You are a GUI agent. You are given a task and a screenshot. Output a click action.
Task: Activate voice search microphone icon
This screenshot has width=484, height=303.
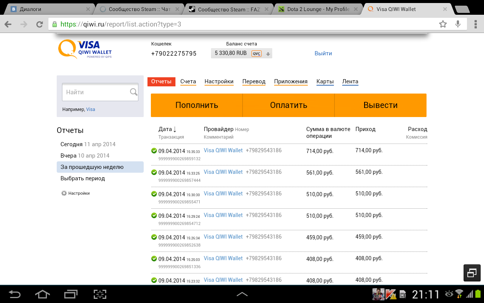(x=458, y=24)
